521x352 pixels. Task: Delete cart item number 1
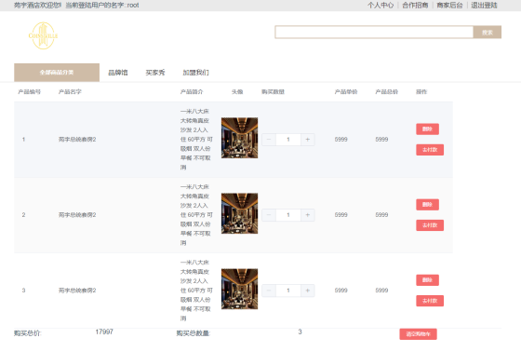[x=427, y=129]
